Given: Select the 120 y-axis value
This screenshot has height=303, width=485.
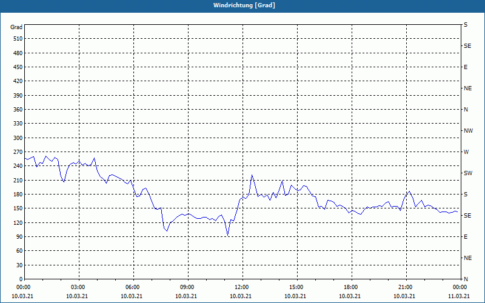Looking at the screenshot, I should (18, 222).
